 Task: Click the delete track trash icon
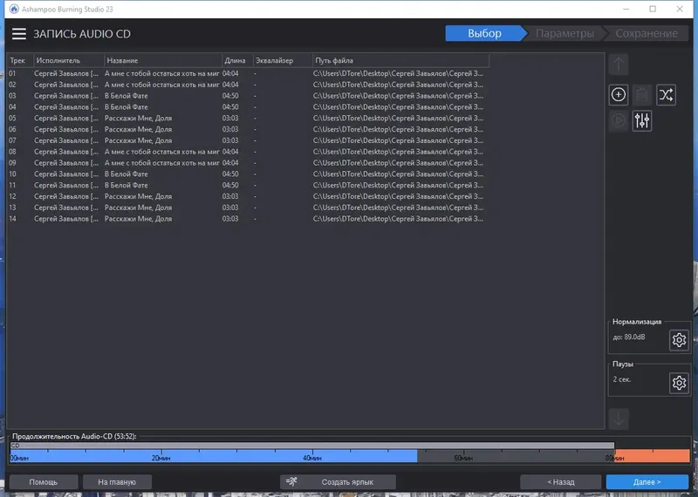pyautogui.click(x=642, y=95)
